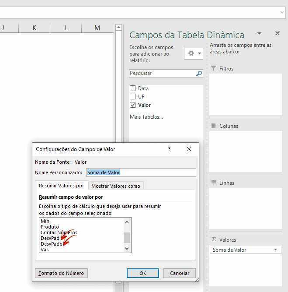
Task: Open the Mais Tabelas link
Action: (146, 117)
